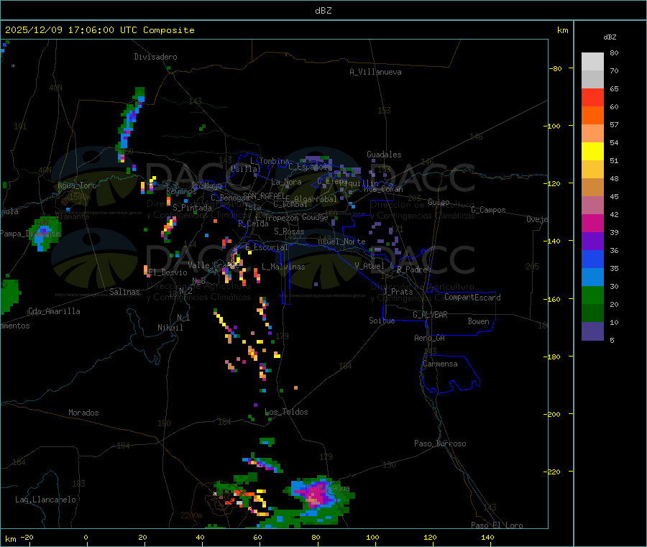Image resolution: width=647 pixels, height=547 pixels.
Task: Click the timestamp 2025/12/09 17:06:00 UTC Composite
Action: tap(99, 30)
